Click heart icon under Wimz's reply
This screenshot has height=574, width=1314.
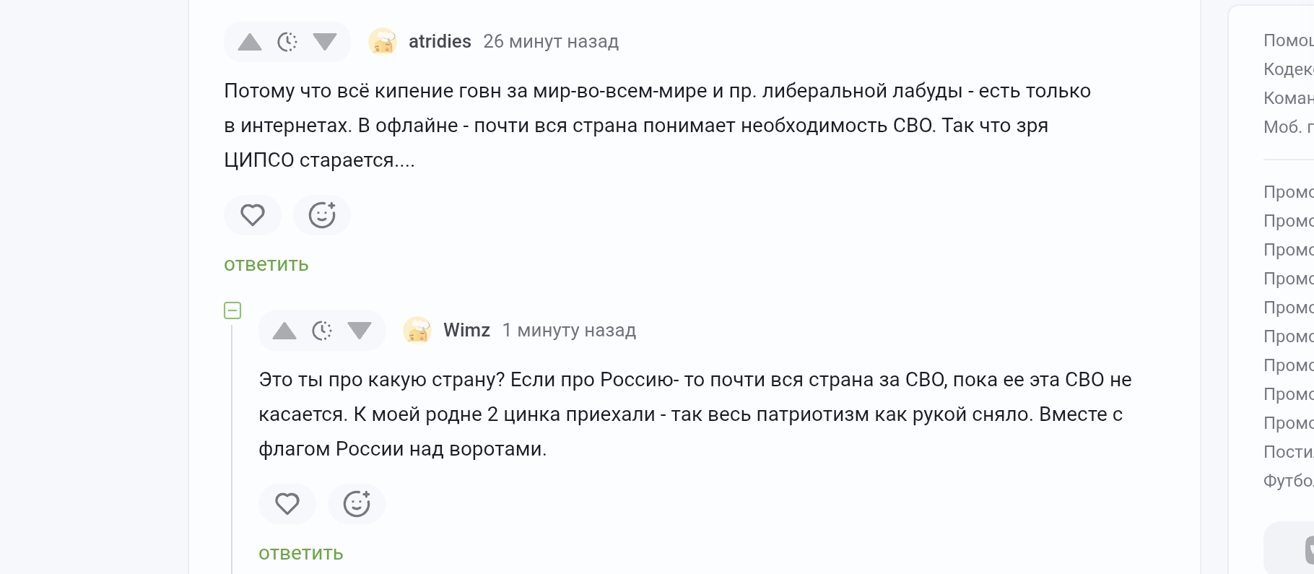(x=287, y=504)
